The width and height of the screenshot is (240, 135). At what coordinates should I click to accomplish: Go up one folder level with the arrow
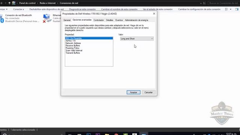pos(9,3)
